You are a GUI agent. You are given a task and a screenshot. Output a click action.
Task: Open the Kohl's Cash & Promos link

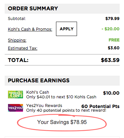tap(30, 29)
